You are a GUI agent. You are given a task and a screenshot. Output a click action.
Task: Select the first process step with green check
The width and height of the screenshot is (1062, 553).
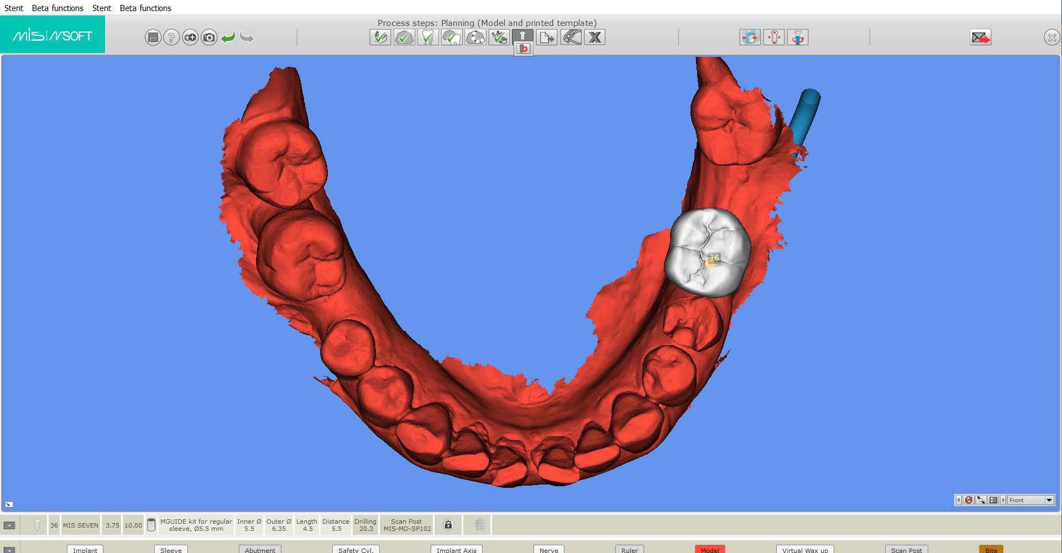coord(380,37)
